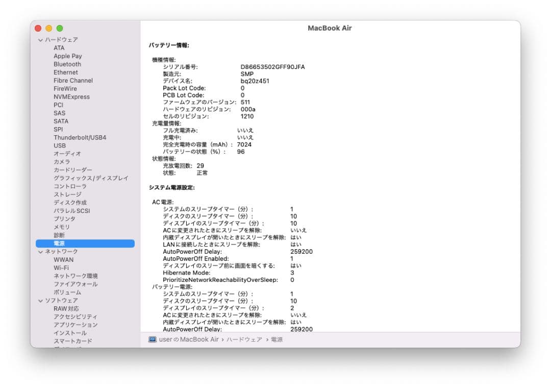View NVMExpress hardware details
This screenshot has height=388, width=551.
(x=71, y=96)
